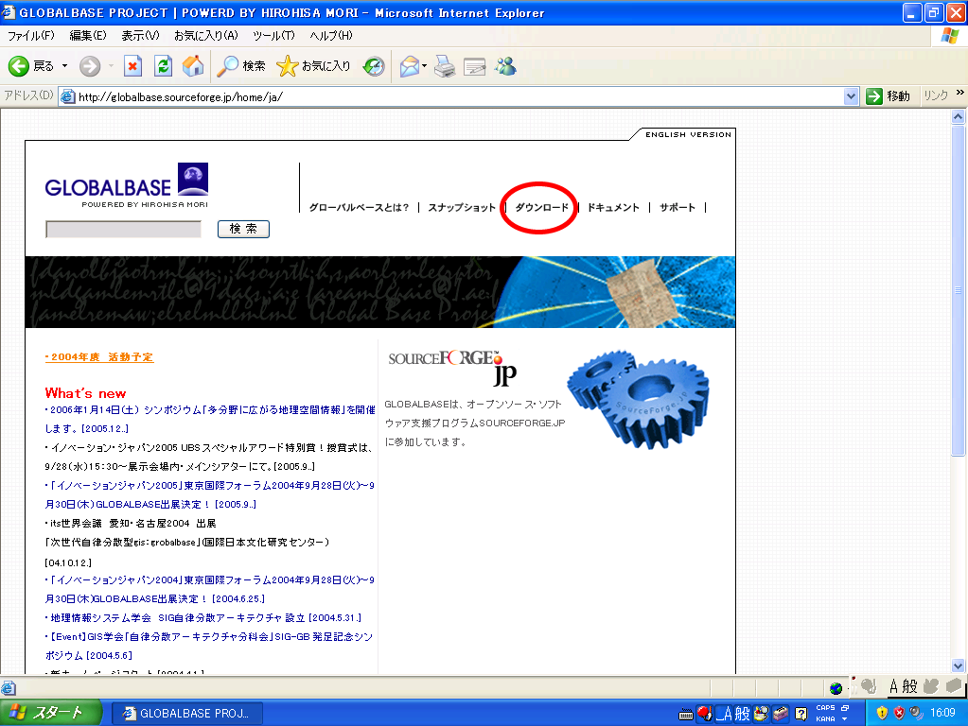Click the GLOBALBASE logo
The width and height of the screenshot is (968, 726).
pos(127,185)
